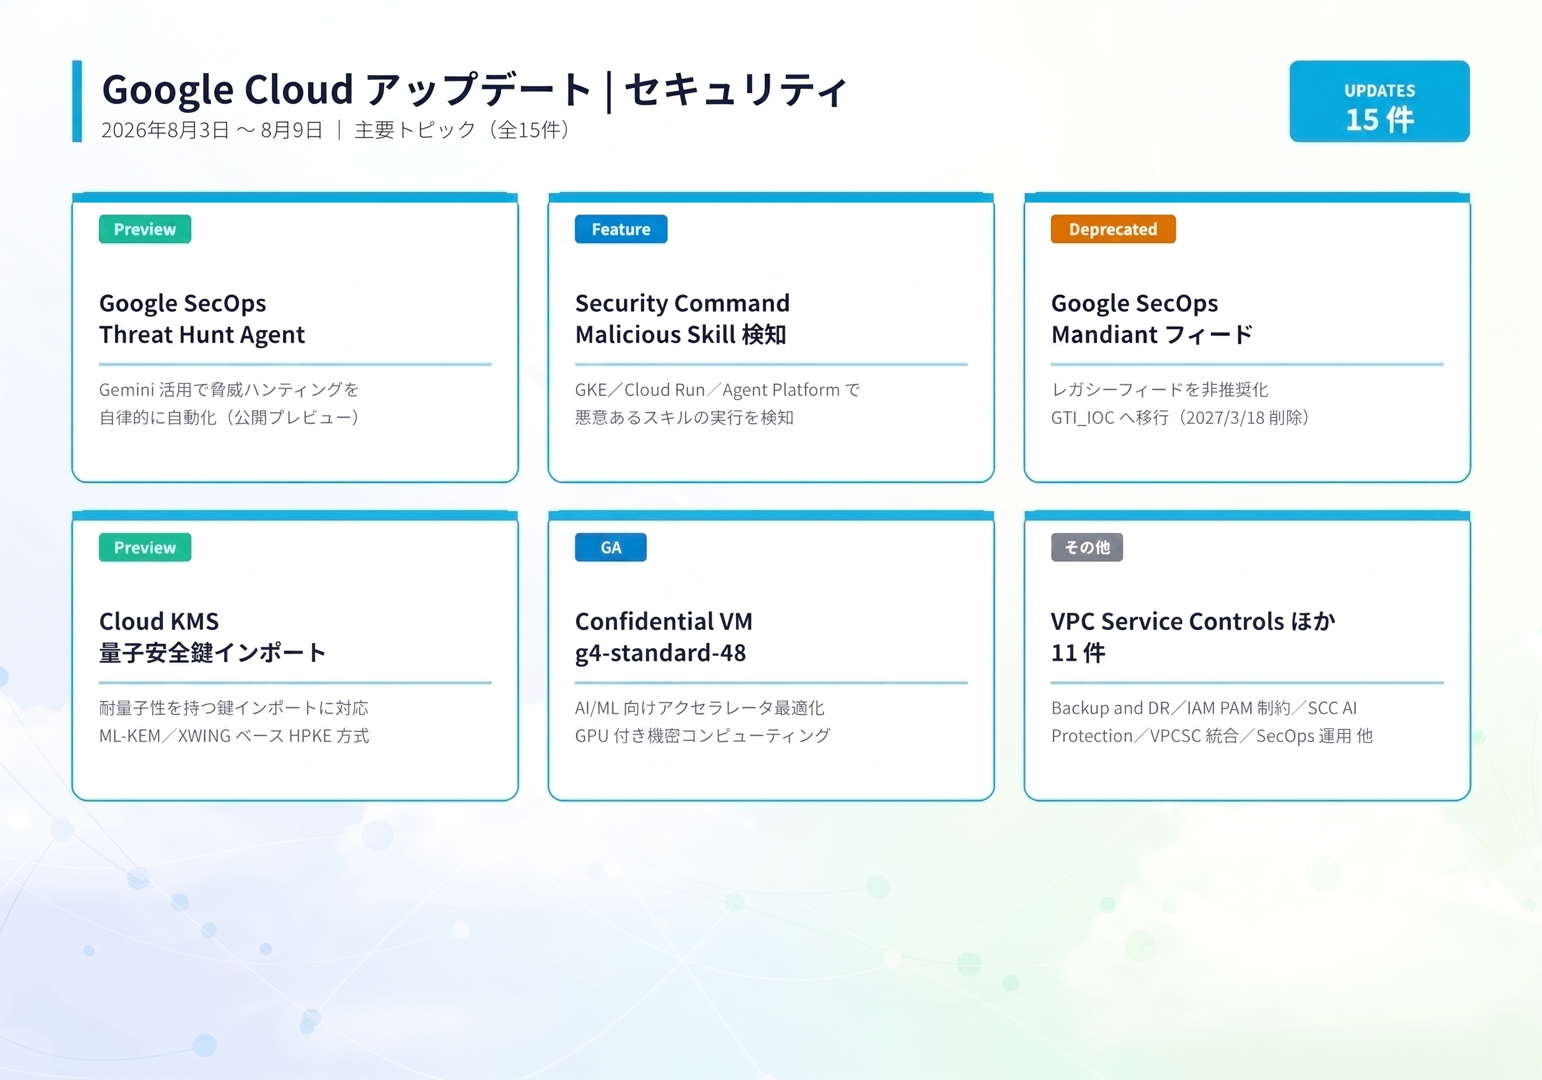Click text 'Backup and DR／IAM PAM 制約／SCC AI'

pyautogui.click(x=1204, y=708)
